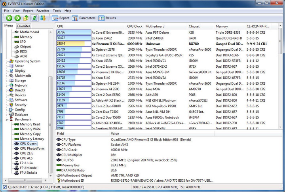Open the Tools menu

tap(57, 11)
